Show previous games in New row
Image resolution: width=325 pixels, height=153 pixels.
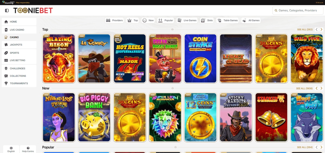coord(316,88)
